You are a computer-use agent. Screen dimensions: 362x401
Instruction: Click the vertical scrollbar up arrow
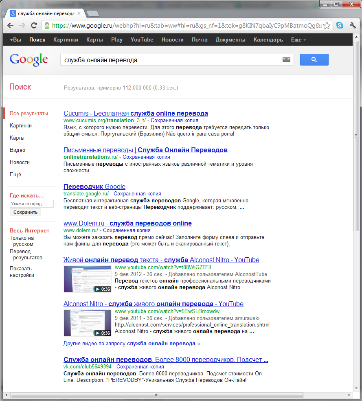pos(356,37)
